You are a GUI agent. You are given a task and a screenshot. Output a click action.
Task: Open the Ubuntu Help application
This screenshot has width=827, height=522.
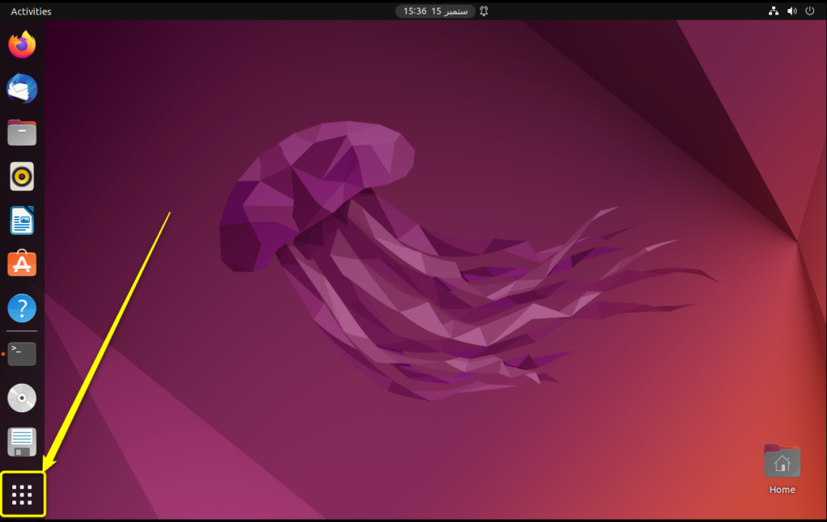(21, 308)
